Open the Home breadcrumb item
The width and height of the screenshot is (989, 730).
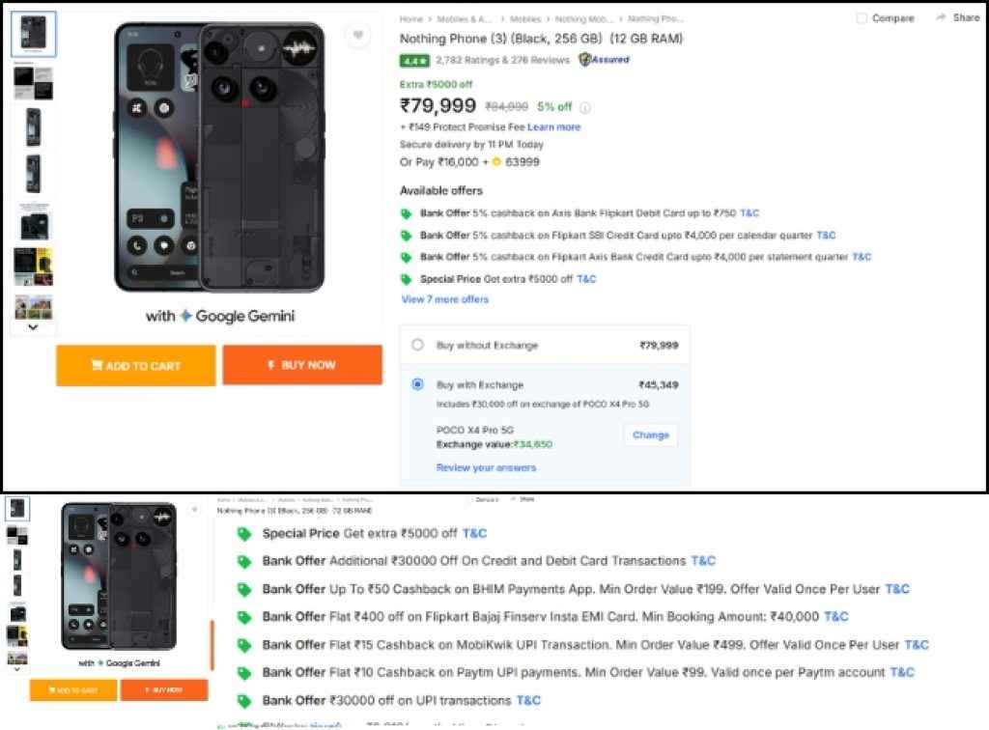(x=411, y=18)
